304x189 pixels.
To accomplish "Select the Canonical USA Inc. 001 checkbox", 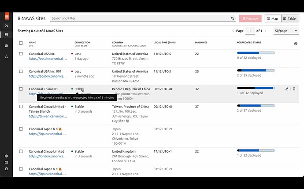I will coord(21,71).
